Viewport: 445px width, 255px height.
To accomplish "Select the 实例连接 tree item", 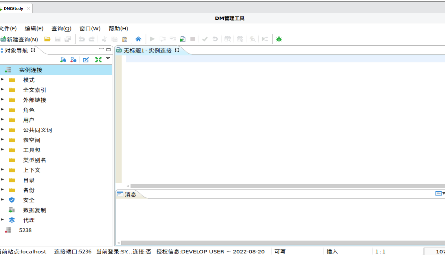I will (x=30, y=70).
